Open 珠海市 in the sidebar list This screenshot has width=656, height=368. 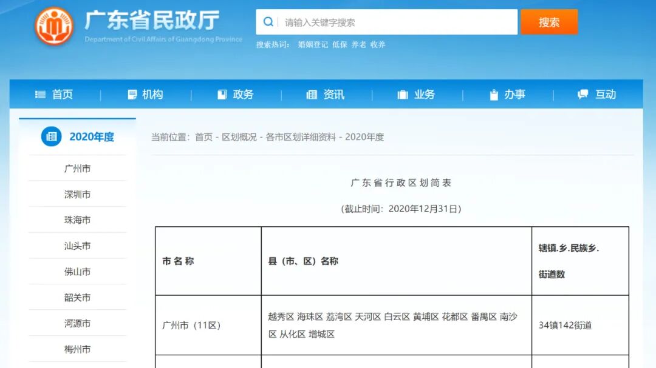(x=77, y=220)
